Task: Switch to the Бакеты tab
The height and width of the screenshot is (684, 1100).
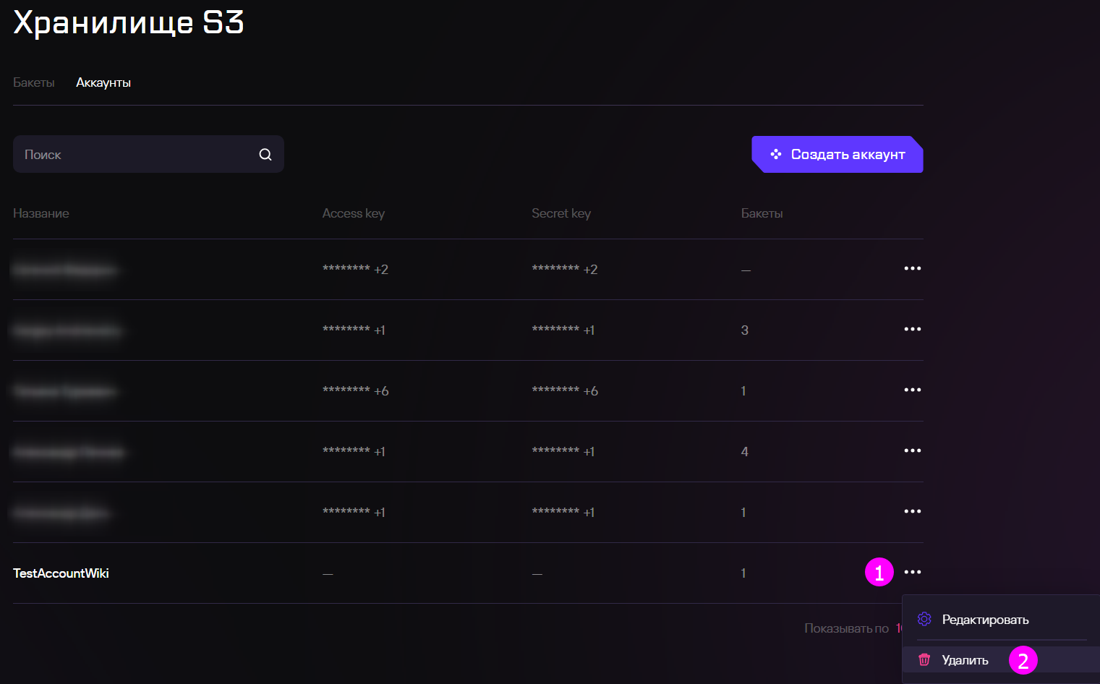Action: [34, 82]
